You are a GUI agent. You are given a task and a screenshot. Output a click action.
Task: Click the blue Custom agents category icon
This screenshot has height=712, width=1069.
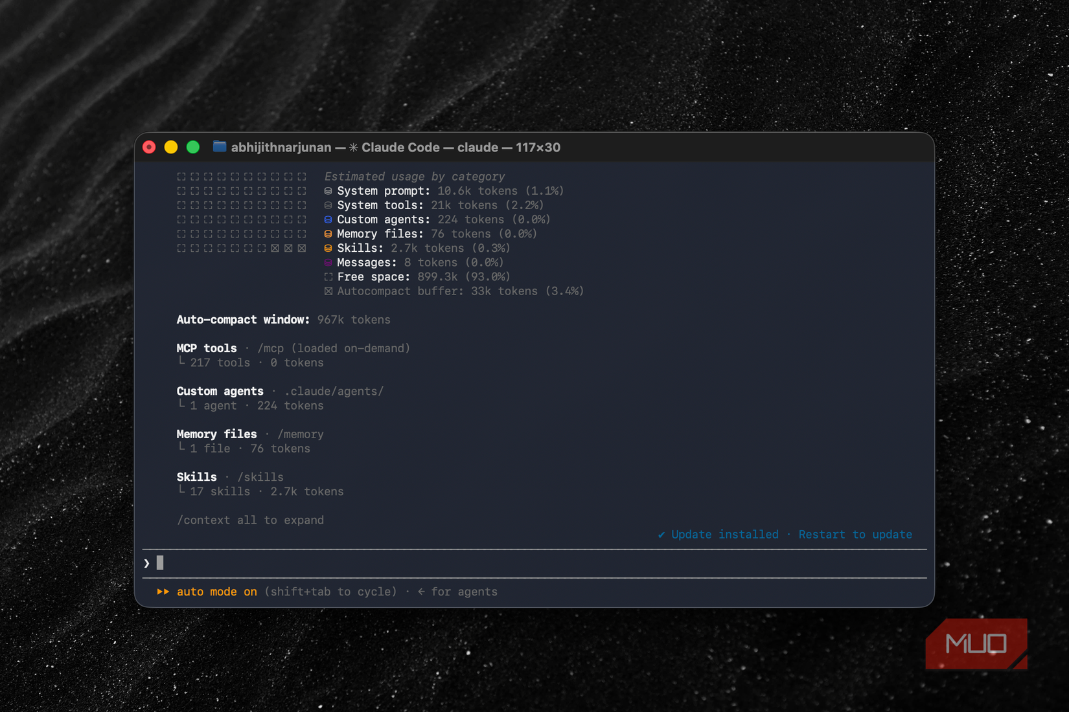[x=328, y=219]
